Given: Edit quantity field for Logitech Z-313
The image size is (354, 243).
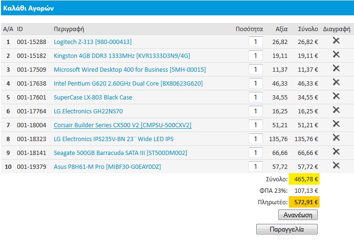Looking at the screenshot, I should (x=256, y=42).
